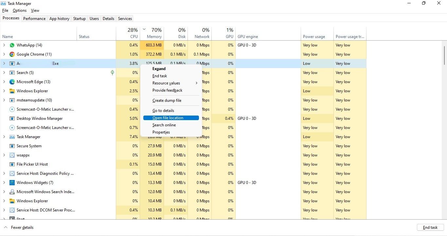Switch to the Performance tab
Image resolution: width=447 pixels, height=236 pixels.
pyautogui.click(x=34, y=19)
